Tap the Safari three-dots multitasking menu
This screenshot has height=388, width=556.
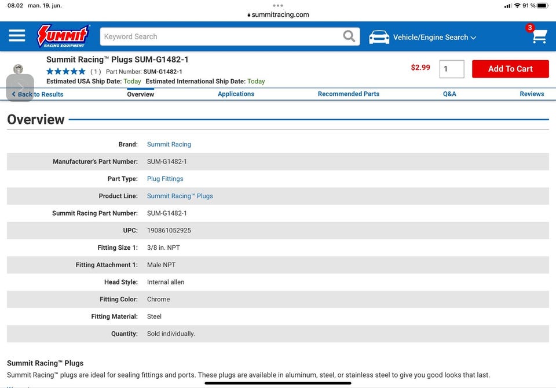click(x=278, y=5)
